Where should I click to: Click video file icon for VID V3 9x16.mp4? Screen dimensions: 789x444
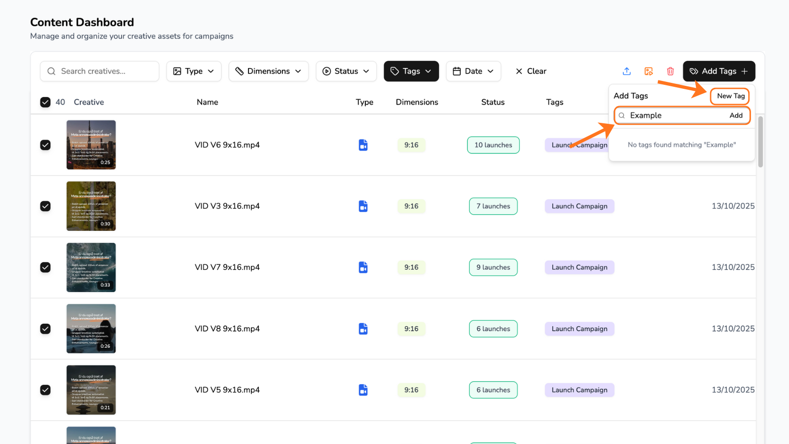pos(363,206)
